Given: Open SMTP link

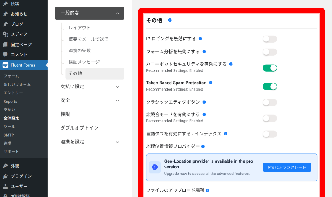Looking at the screenshot, I should 9,135.
